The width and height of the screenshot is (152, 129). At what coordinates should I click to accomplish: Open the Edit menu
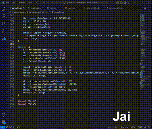13,3
